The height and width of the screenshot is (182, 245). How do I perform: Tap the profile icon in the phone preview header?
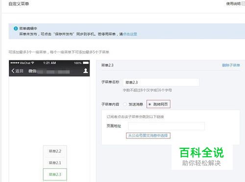click(x=86, y=71)
